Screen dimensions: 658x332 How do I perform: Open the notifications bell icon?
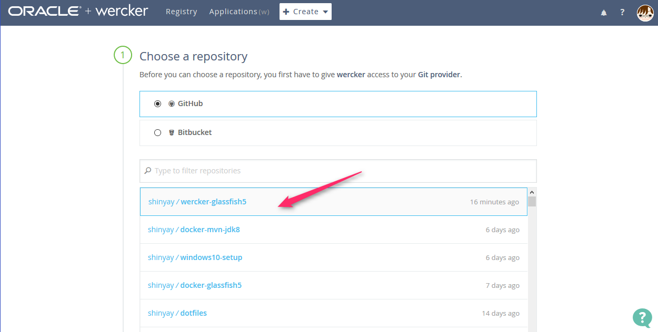click(x=604, y=12)
